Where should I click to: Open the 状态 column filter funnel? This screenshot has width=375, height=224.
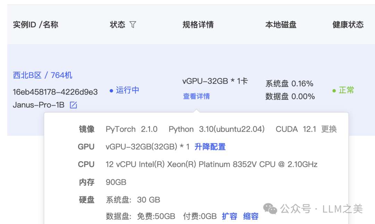(x=133, y=25)
